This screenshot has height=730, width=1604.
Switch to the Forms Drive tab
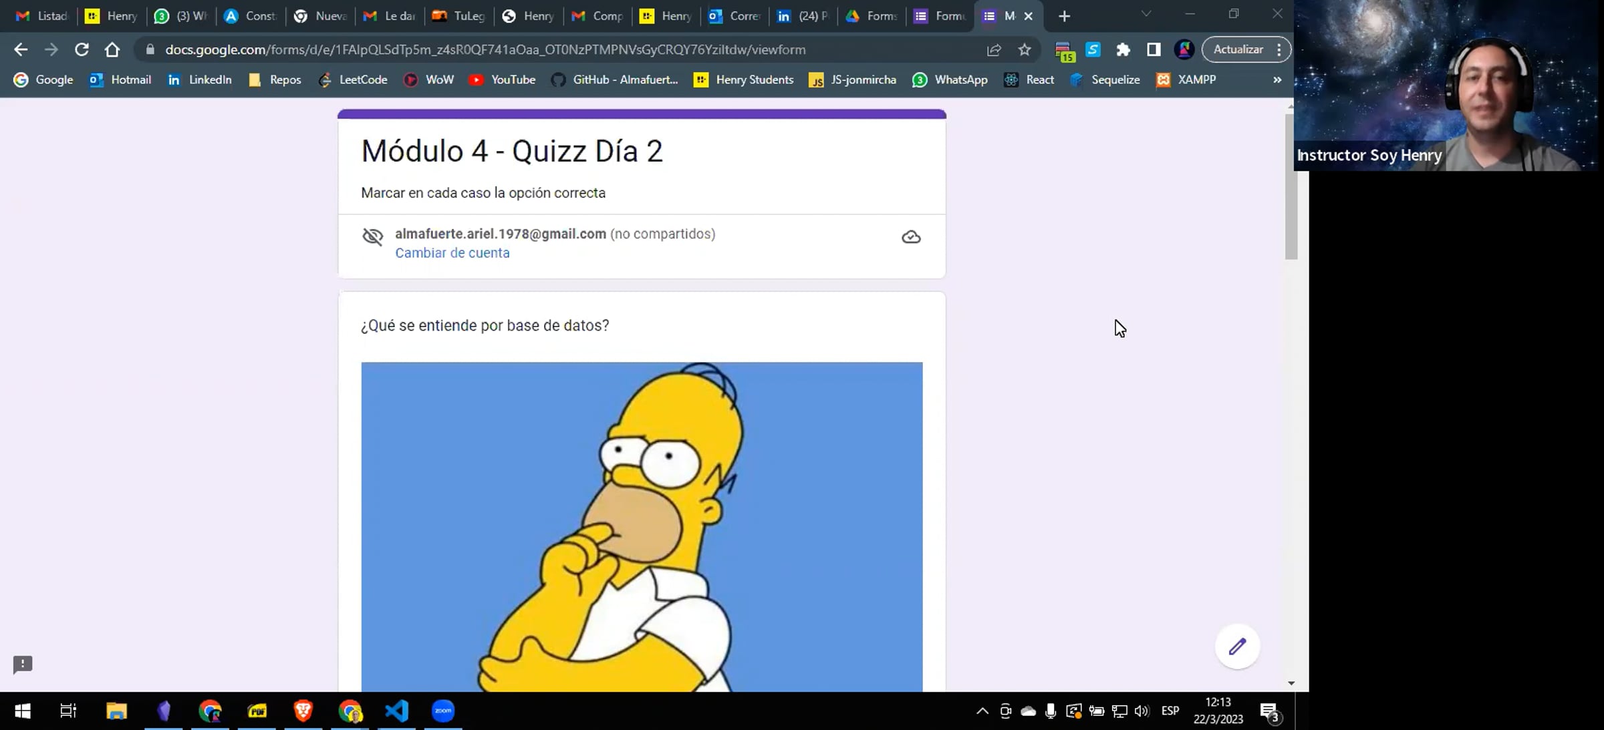tap(872, 16)
